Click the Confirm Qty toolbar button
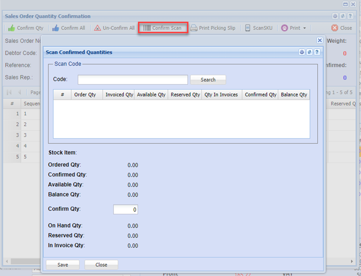Image resolution: width=361 pixels, height=276 pixels. coord(26,28)
